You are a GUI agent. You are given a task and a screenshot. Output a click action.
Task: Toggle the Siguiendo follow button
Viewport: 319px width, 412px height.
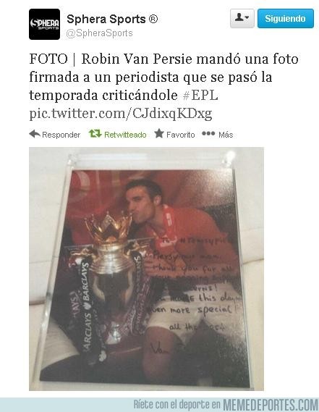coord(286,18)
